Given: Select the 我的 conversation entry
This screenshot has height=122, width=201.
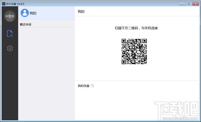Looking at the screenshot, I should pyautogui.click(x=46, y=13).
